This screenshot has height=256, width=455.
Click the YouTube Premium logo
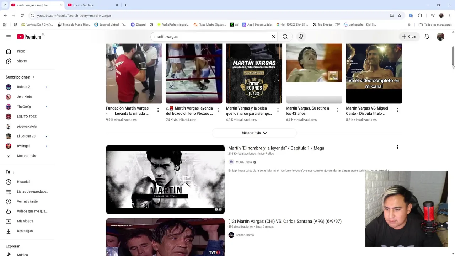(29, 37)
